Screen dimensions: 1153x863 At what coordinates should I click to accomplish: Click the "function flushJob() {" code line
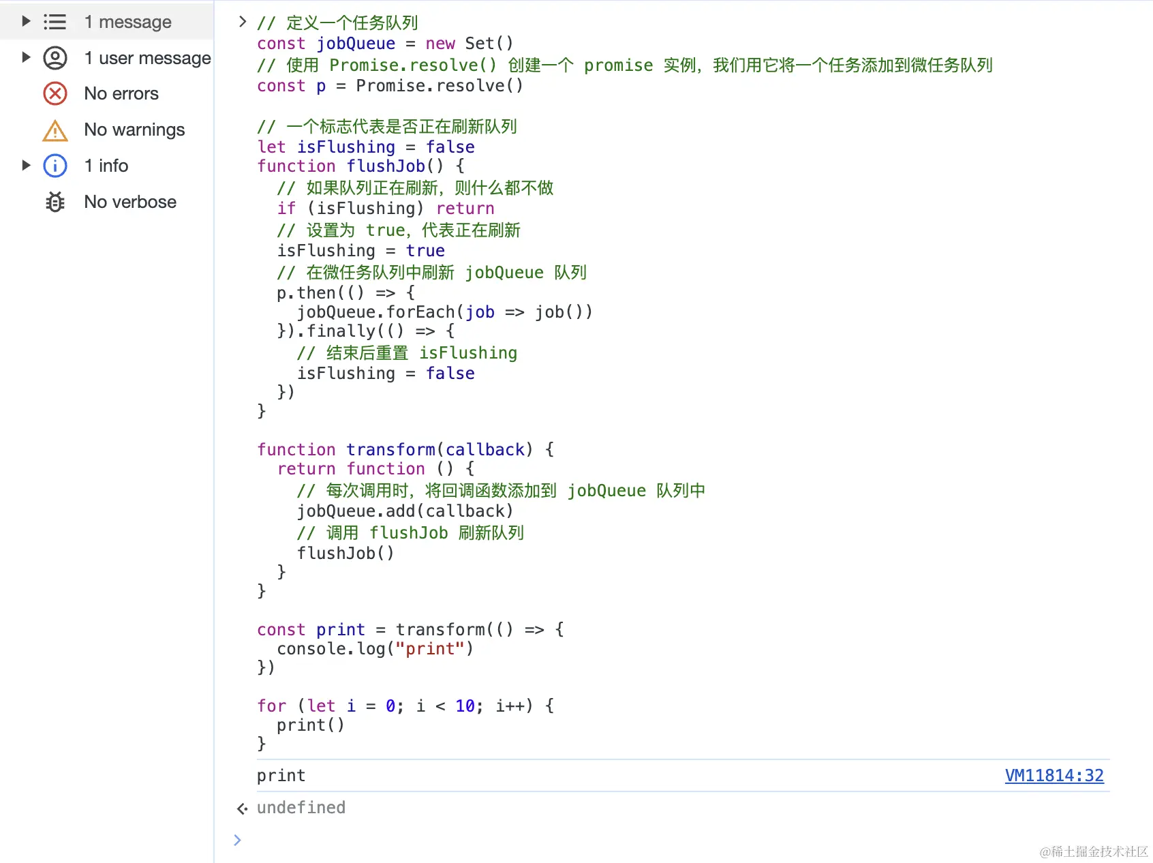[361, 166]
